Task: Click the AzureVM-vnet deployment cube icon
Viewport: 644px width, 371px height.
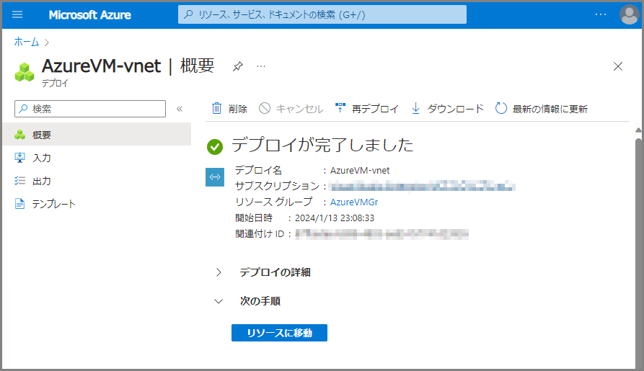Action: point(25,72)
